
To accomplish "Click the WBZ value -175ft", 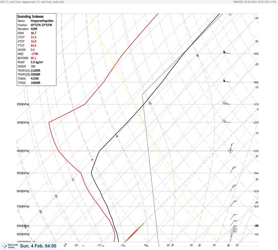I will (x=35, y=54).
